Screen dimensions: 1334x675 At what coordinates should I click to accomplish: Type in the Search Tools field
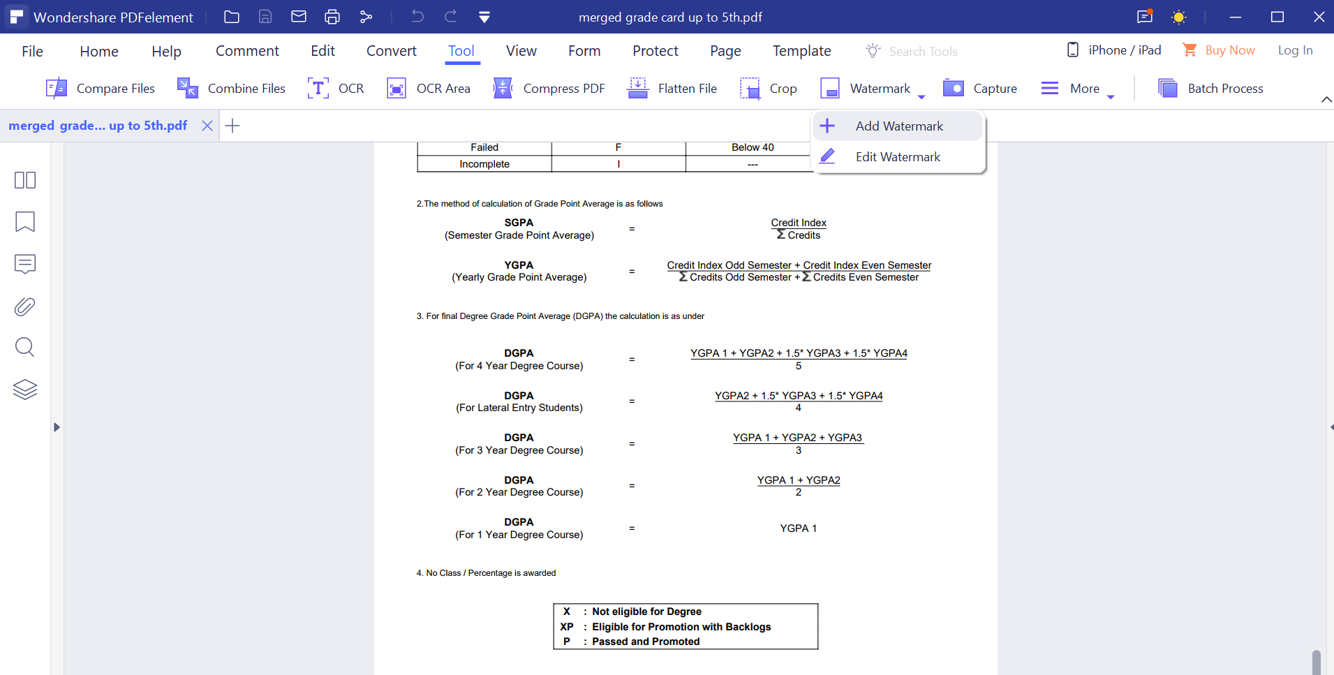pos(922,52)
